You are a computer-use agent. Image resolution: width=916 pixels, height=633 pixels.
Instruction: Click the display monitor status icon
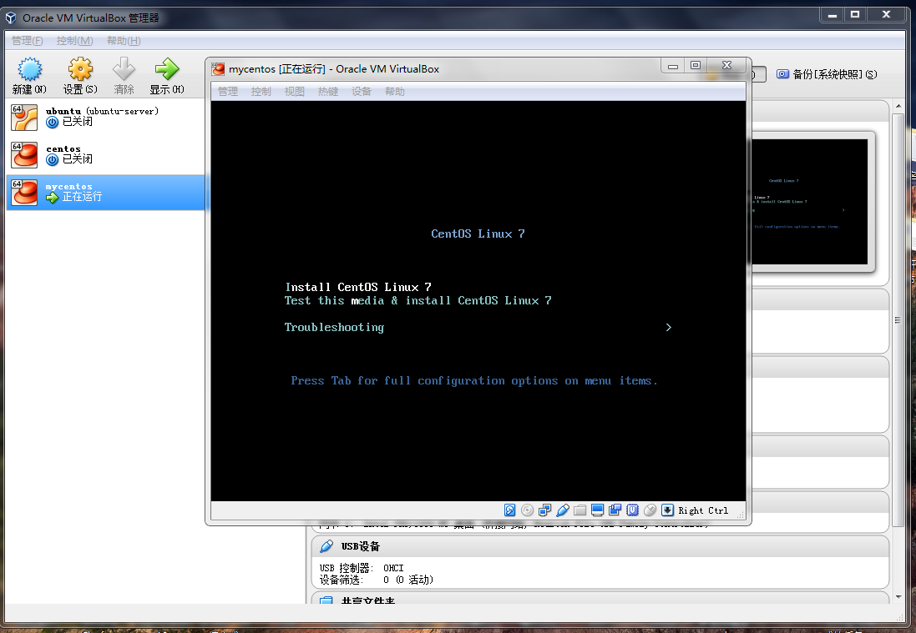(x=597, y=510)
